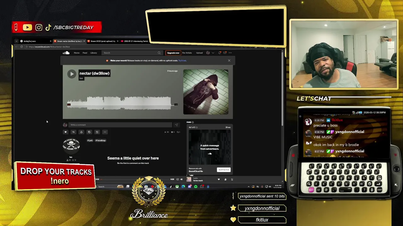Share the nectar track
403x226 pixels.
[81, 132]
